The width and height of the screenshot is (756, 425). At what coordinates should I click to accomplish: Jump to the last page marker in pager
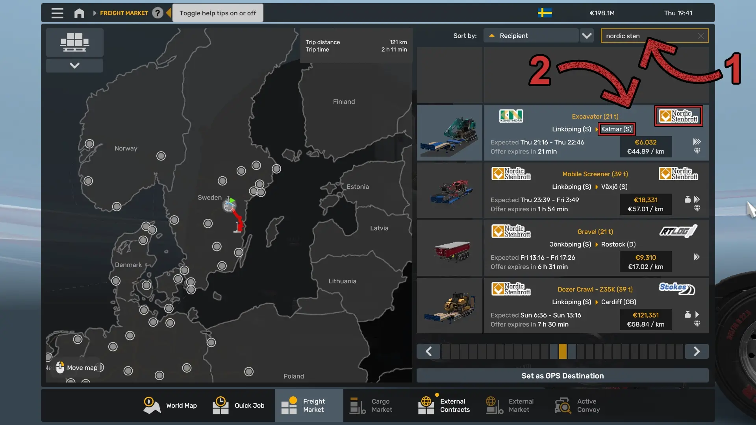tap(679, 351)
